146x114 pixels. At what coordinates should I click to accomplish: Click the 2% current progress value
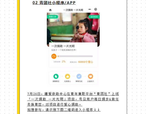click(64, 62)
